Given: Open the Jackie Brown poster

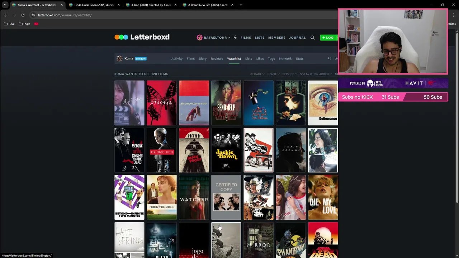Looking at the screenshot, I should point(226,150).
